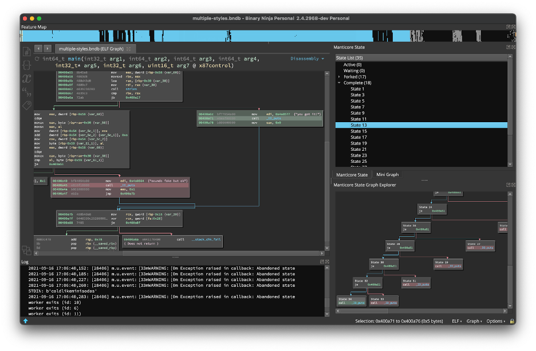Open the Symbols sidebar hash icon

[x=26, y=52]
